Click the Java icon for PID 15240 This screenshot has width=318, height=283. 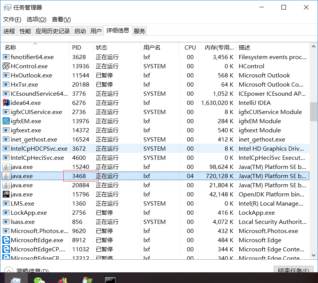coord(6,167)
